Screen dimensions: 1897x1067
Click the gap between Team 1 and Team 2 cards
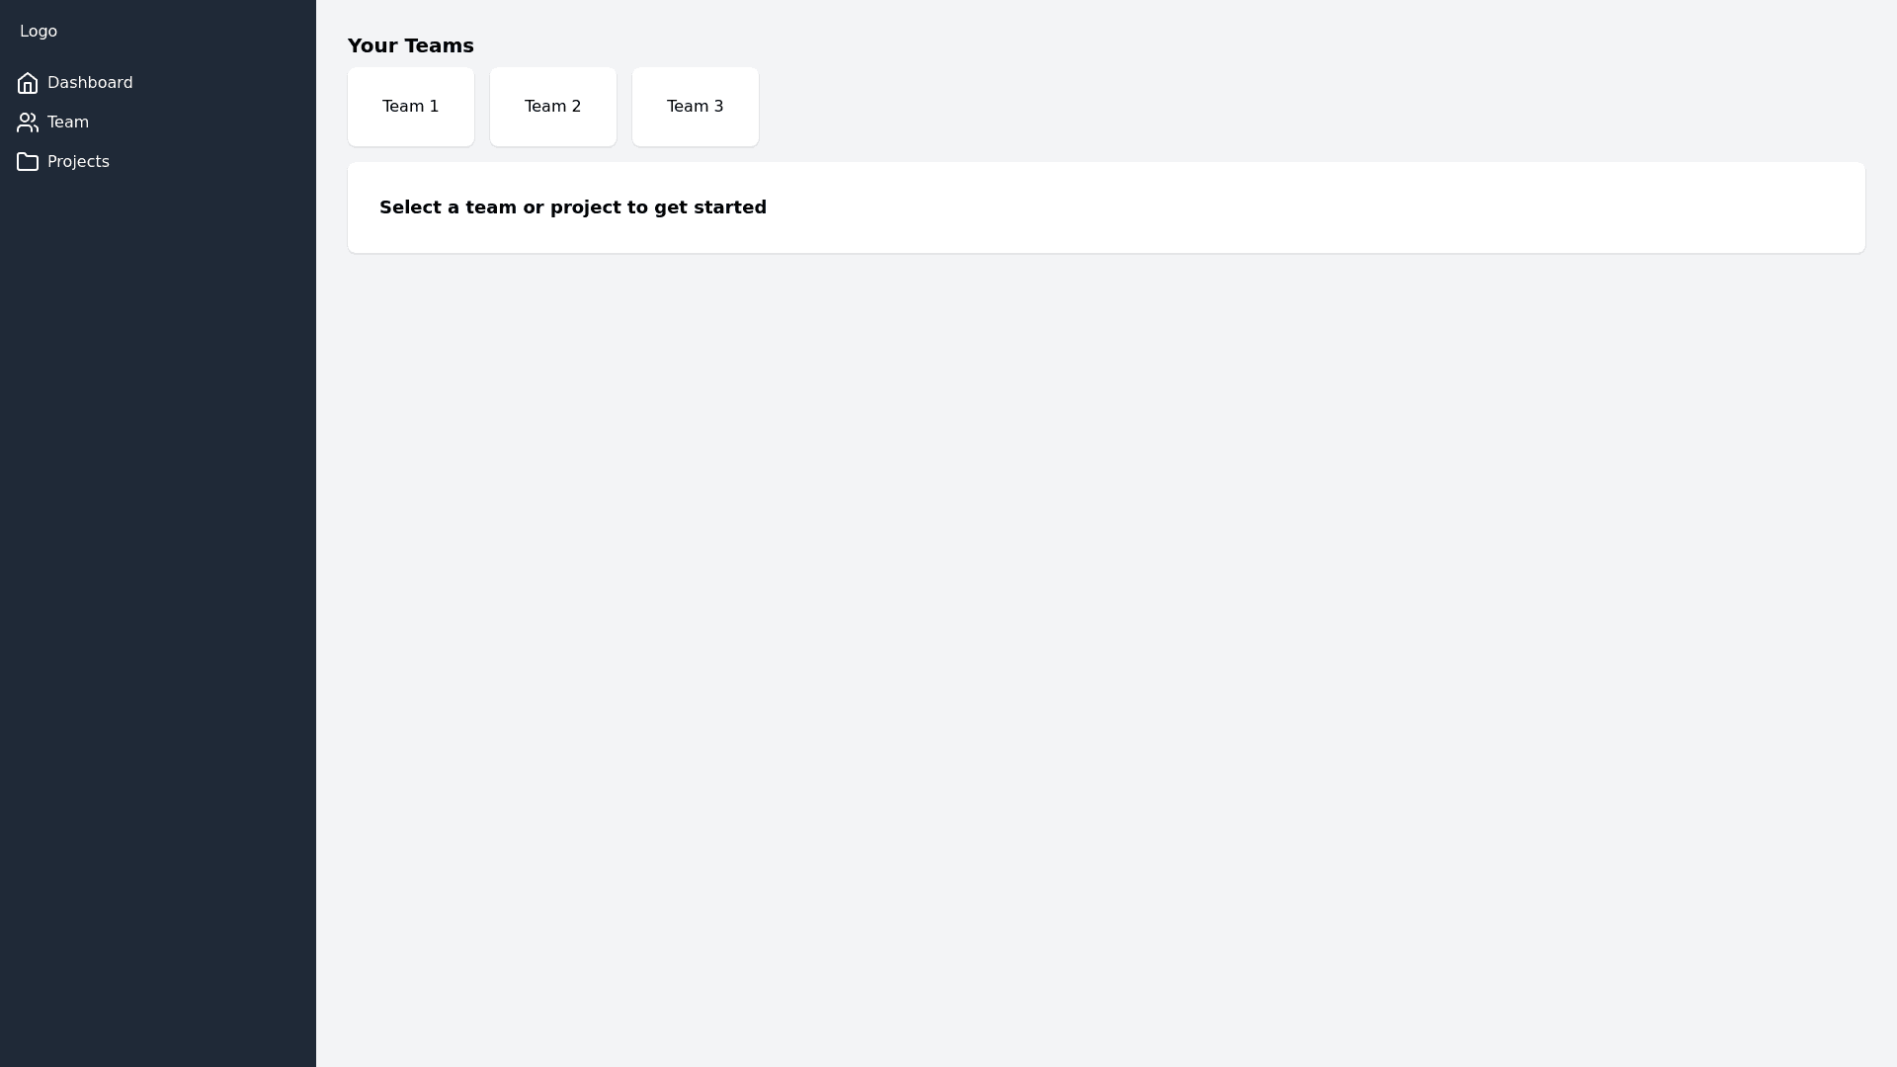(x=482, y=107)
